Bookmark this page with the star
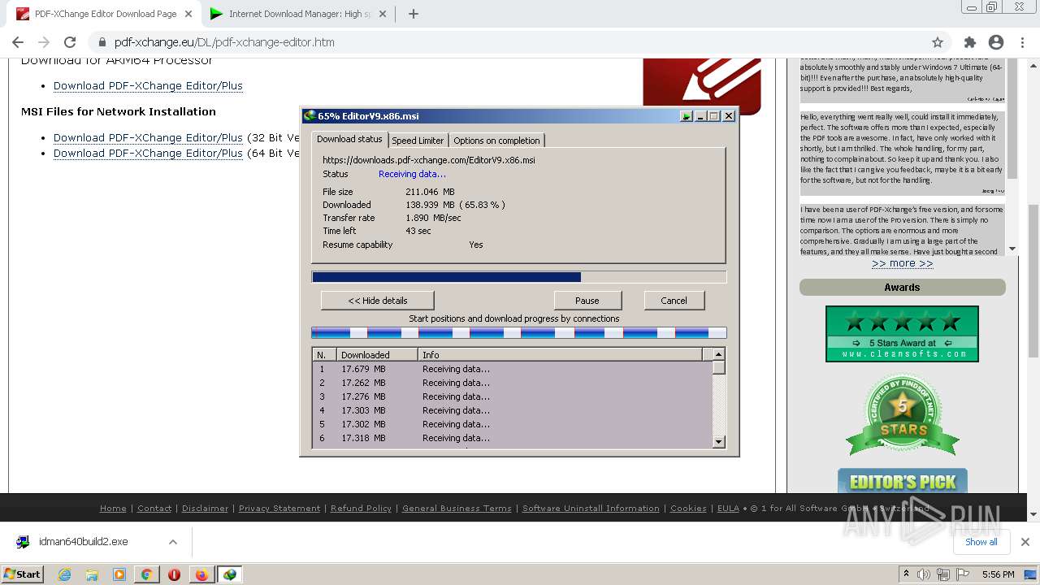The width and height of the screenshot is (1040, 585). [x=938, y=42]
